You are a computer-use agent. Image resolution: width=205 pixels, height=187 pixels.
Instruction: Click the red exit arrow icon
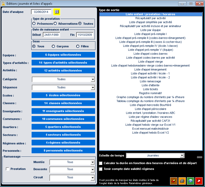(199, 181)
